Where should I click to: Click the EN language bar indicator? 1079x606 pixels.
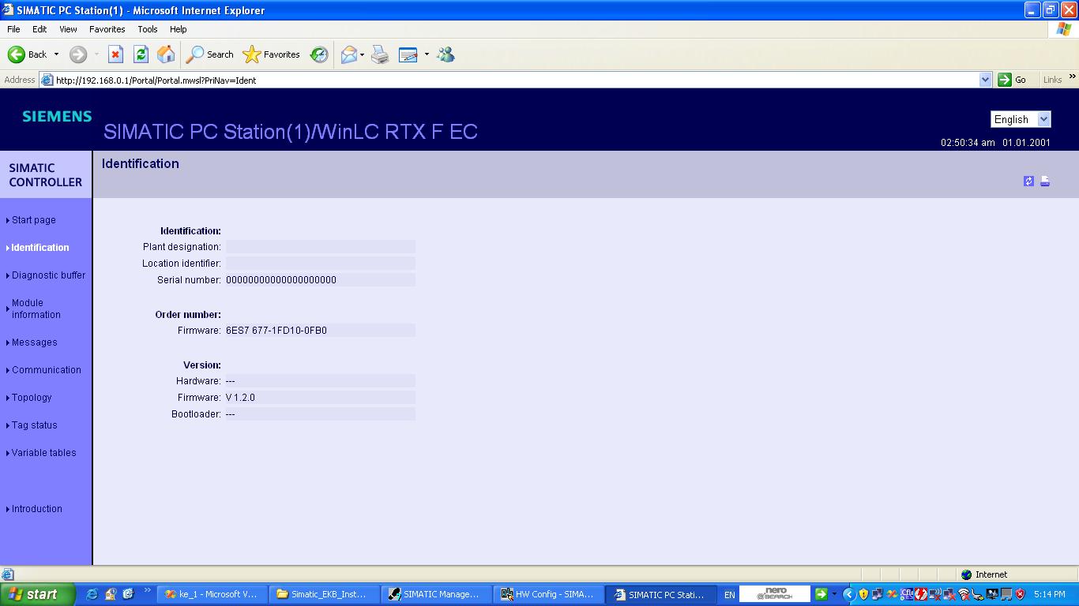(729, 594)
